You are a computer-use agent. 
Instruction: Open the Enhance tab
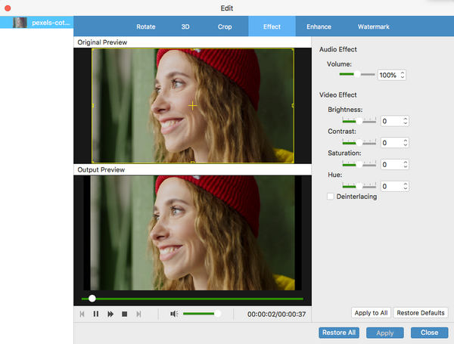point(319,26)
